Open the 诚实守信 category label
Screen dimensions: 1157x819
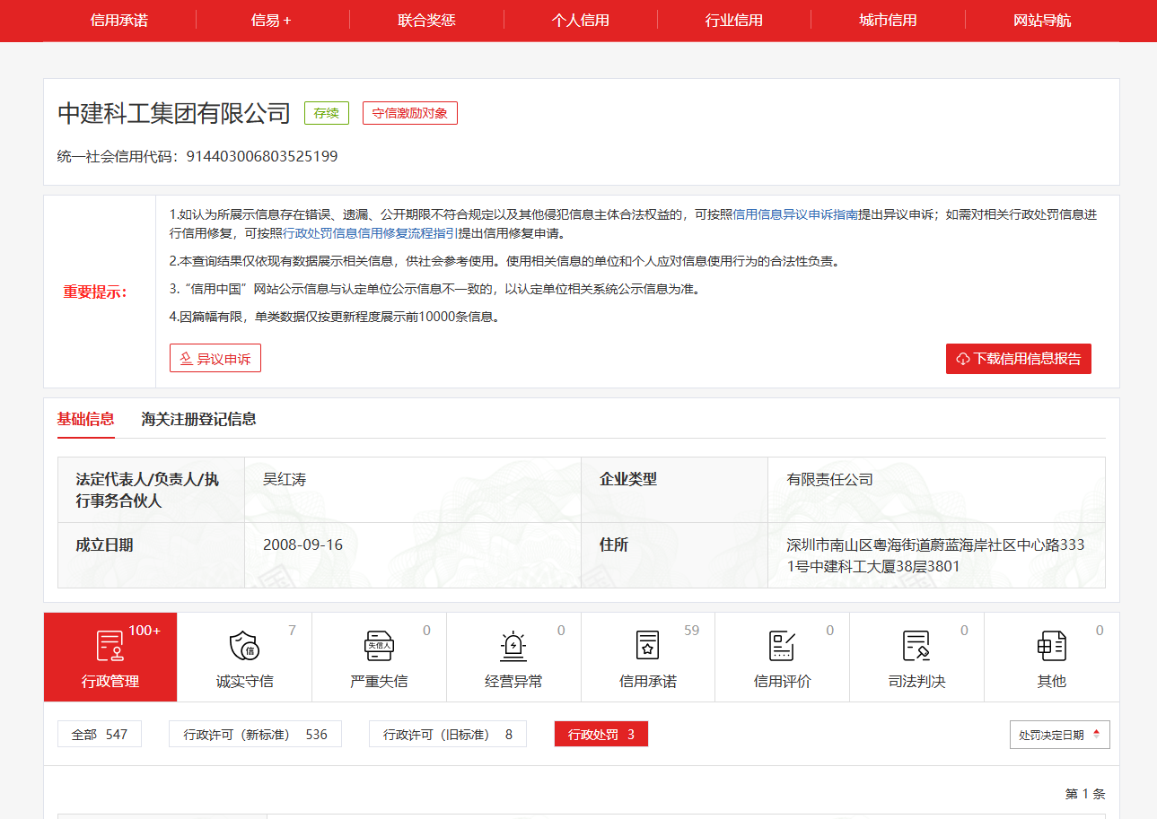245,682
